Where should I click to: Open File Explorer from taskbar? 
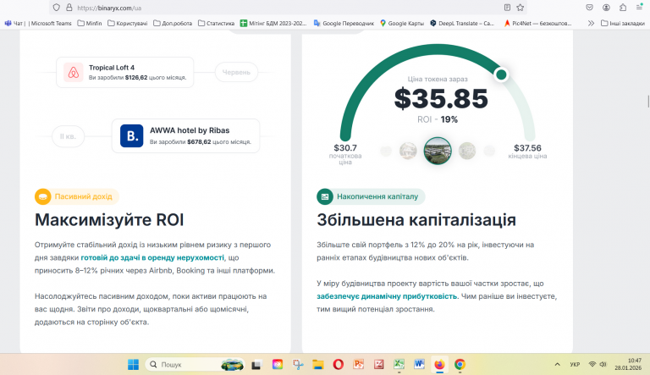[318, 365]
